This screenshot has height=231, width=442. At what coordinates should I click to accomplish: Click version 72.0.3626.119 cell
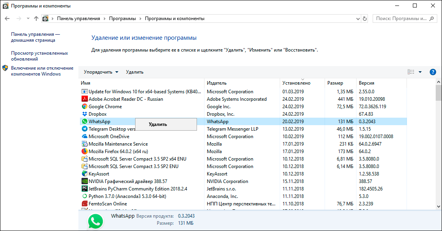pyautogui.click(x=372, y=107)
